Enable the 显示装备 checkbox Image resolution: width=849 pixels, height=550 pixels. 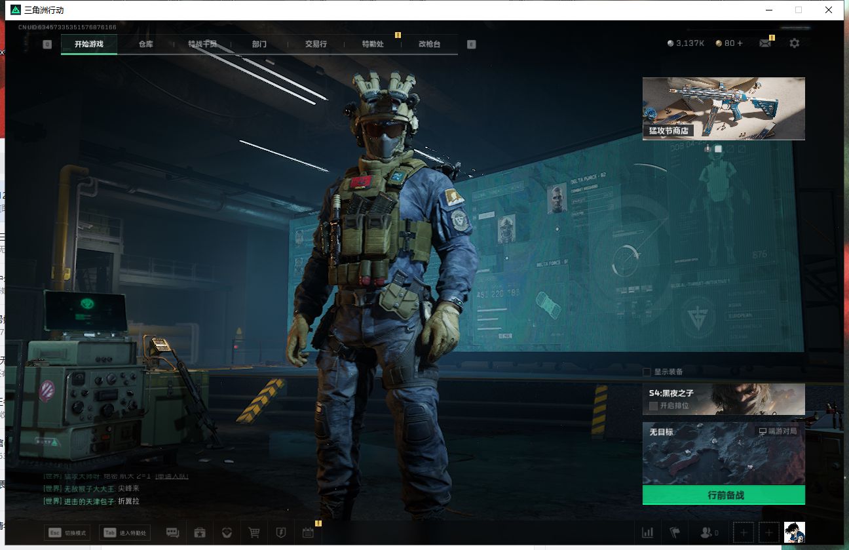(647, 372)
